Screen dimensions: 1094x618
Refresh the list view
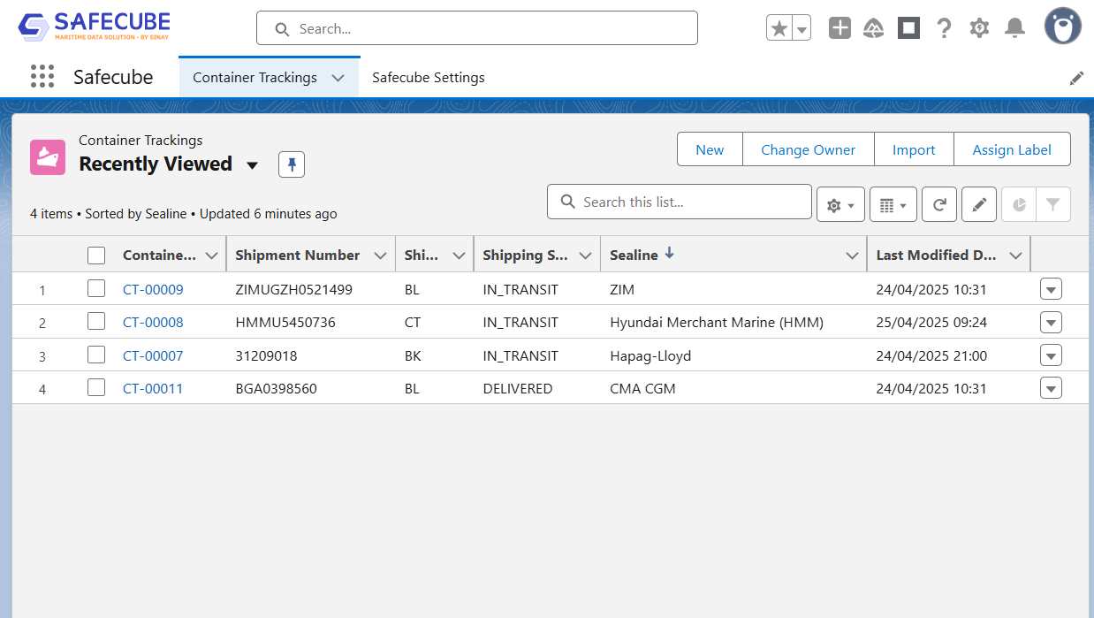939,204
